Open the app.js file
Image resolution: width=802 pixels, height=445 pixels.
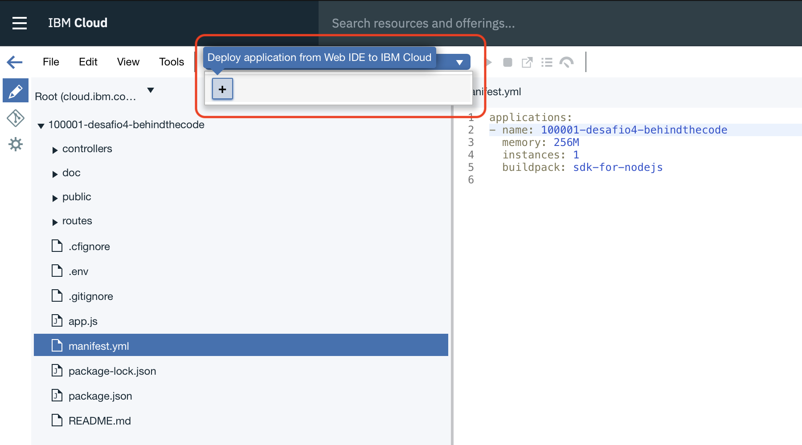point(83,321)
